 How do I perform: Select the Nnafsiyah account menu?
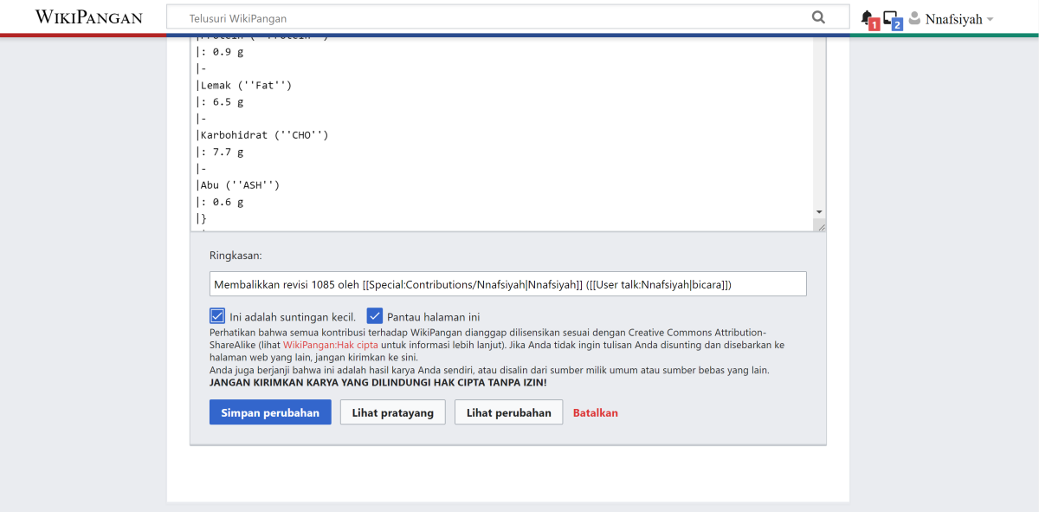pyautogui.click(x=952, y=17)
